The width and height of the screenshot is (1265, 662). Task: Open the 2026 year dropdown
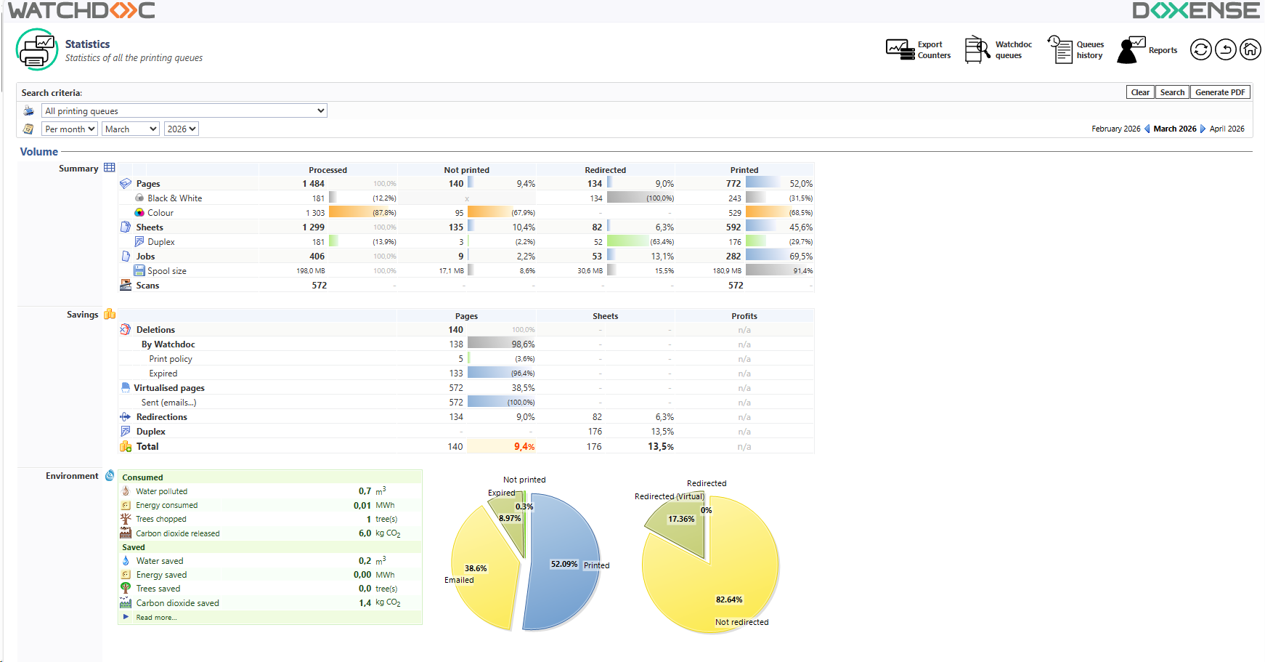coord(181,129)
